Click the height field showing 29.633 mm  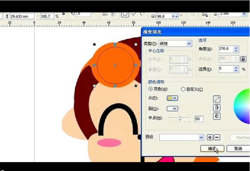click(22, 16)
